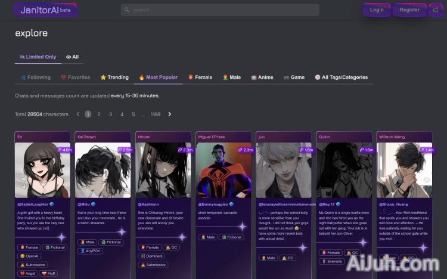The image size is (447, 279).
Task: Click the JanitorAI beta logo
Action: pyautogui.click(x=46, y=10)
